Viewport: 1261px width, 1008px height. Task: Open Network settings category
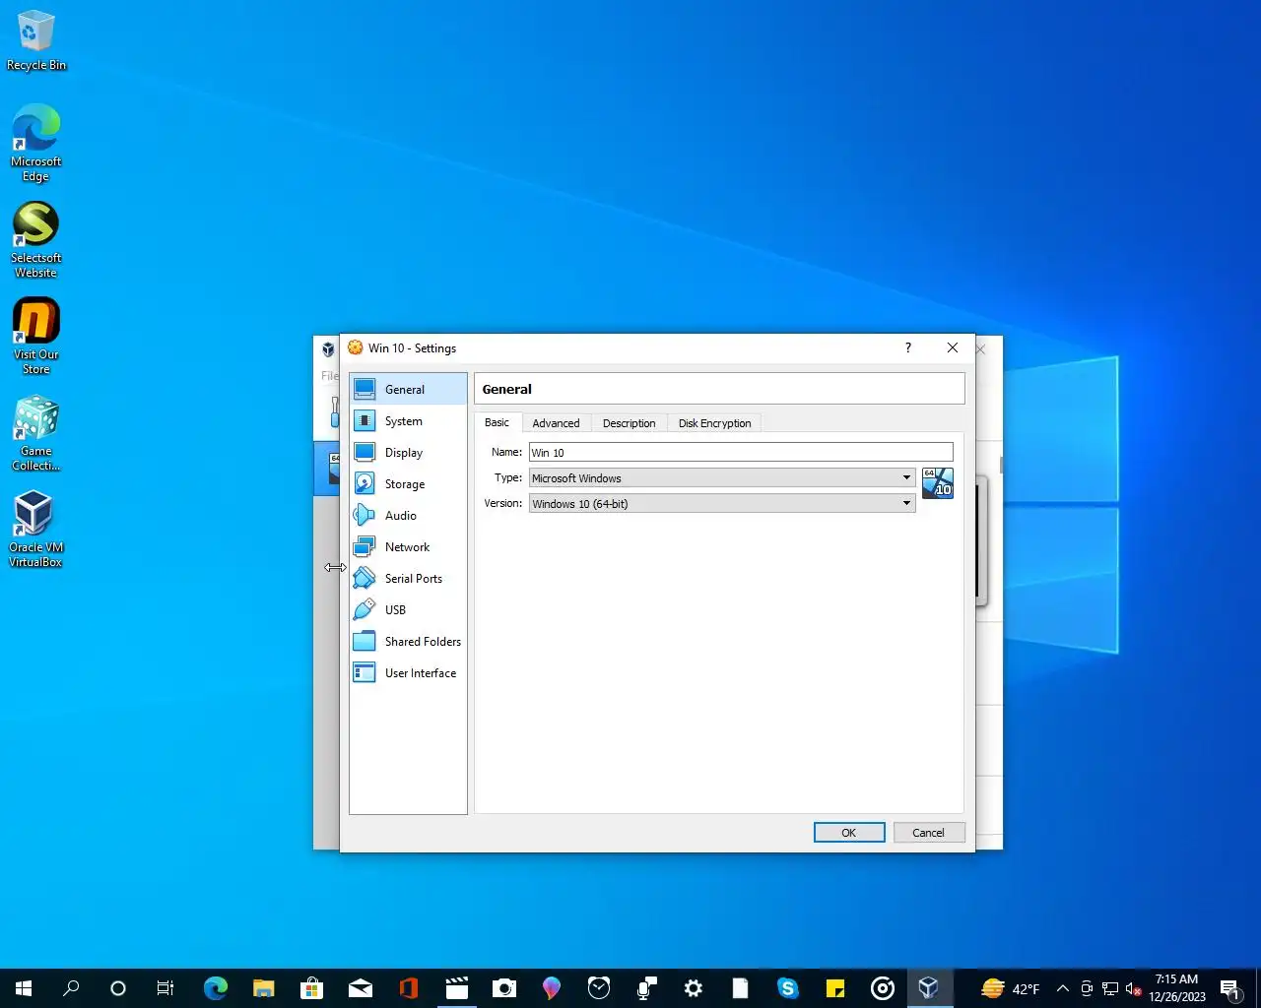[x=408, y=546]
